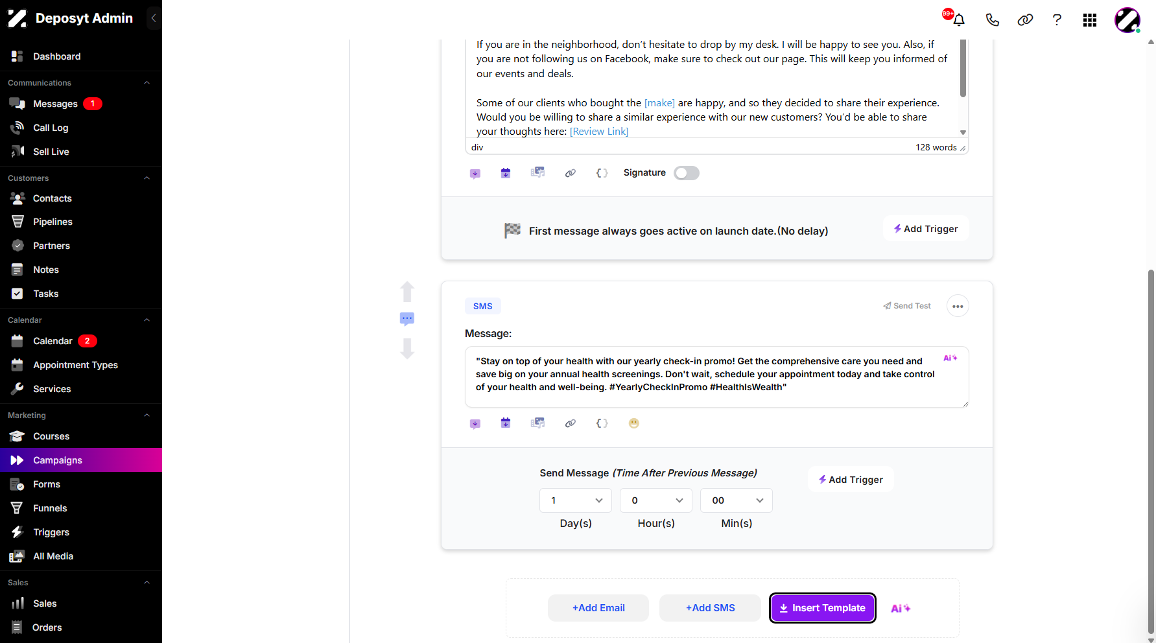Click the phone dialer icon in header
Viewport: 1156px width, 643px height.
coord(992,19)
